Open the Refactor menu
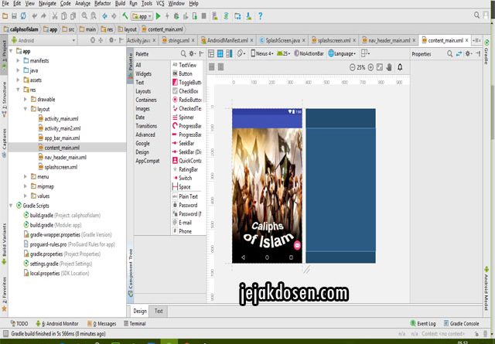 [x=103, y=3]
